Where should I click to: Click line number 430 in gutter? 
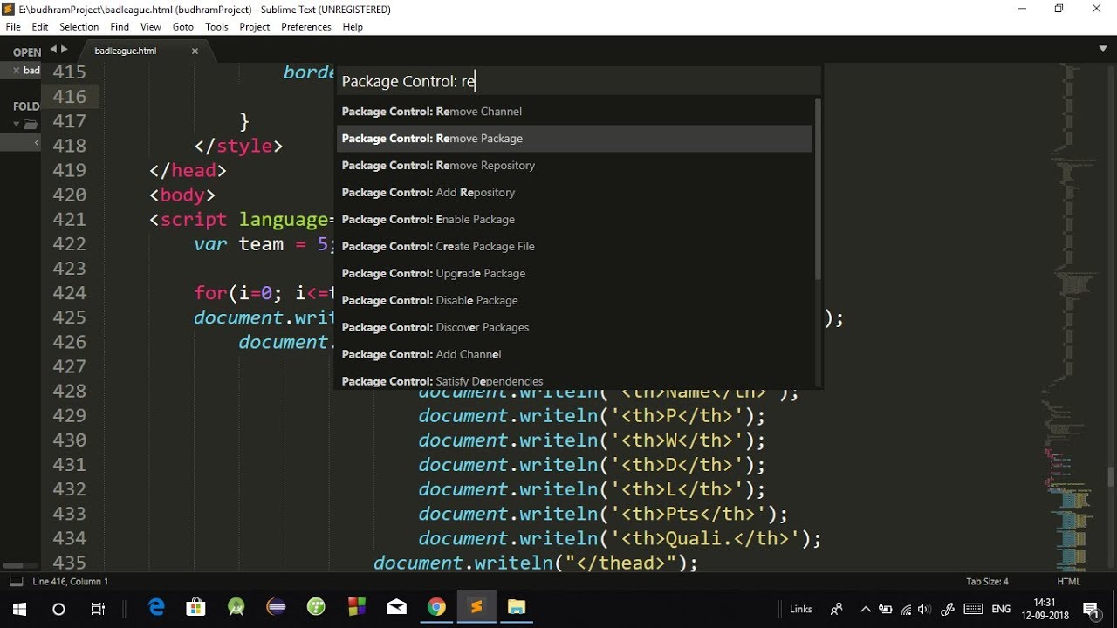click(x=69, y=440)
